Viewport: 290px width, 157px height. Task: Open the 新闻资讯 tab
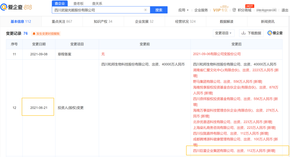click(268, 22)
